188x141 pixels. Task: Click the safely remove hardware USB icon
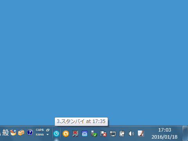[94, 134]
